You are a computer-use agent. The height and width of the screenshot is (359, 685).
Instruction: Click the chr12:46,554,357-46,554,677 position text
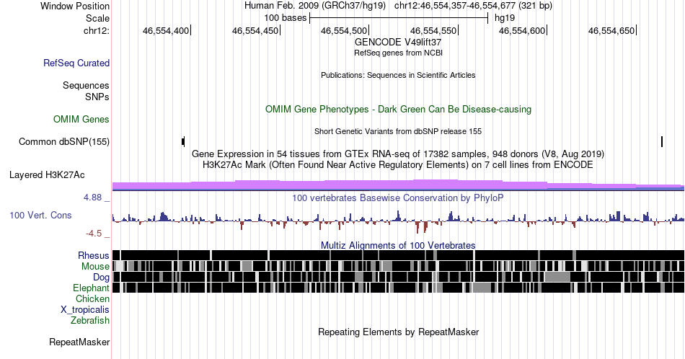[473, 6]
